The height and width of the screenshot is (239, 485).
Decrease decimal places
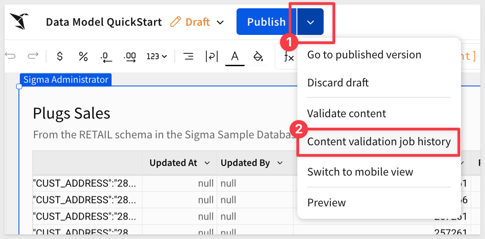pos(106,57)
